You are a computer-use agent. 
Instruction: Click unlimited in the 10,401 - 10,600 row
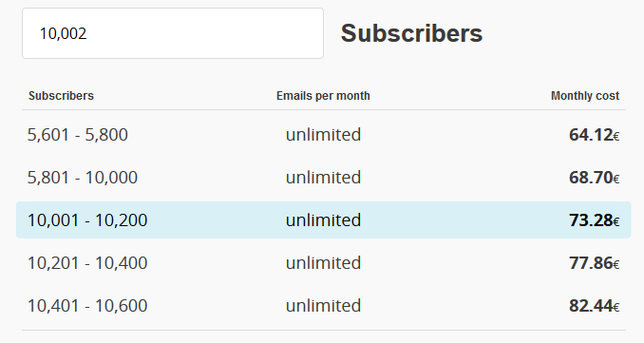coord(323,306)
